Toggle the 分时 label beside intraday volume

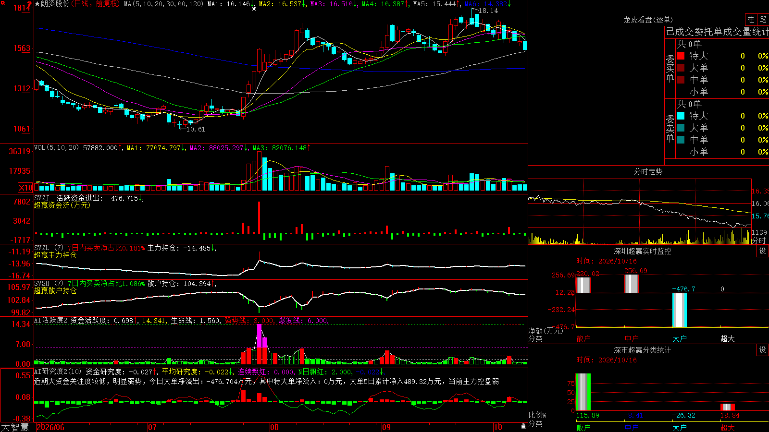(759, 240)
